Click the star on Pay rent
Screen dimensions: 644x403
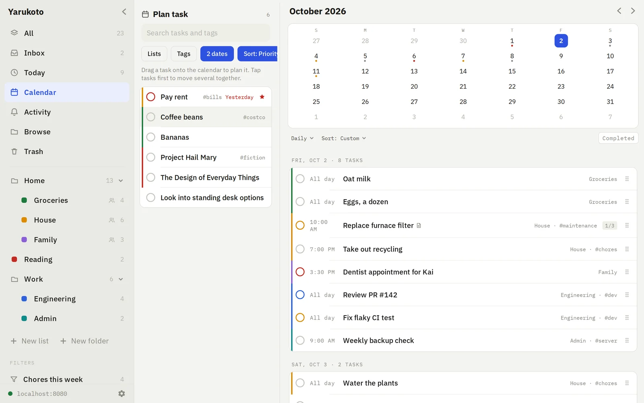click(262, 97)
